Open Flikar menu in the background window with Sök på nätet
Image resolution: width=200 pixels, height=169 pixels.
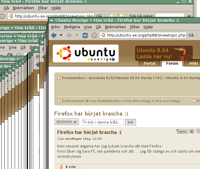pyautogui.click(x=43, y=8)
